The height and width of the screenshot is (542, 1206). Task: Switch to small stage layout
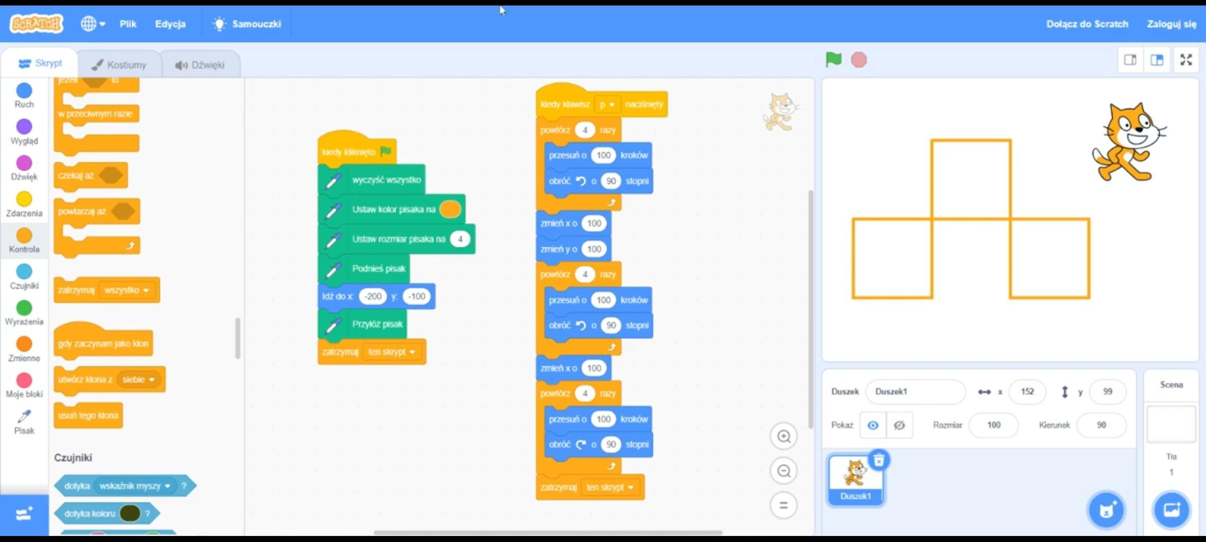tap(1130, 60)
